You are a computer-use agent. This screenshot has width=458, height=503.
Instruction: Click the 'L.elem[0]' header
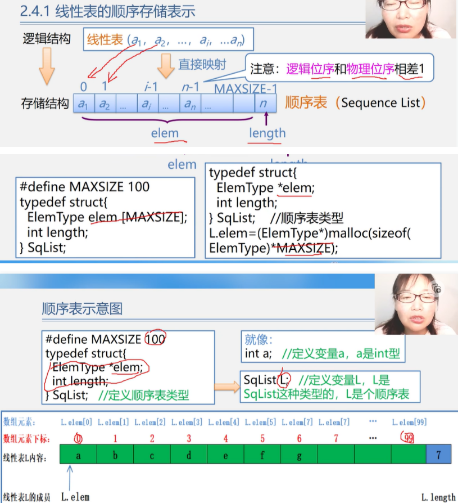76,422
